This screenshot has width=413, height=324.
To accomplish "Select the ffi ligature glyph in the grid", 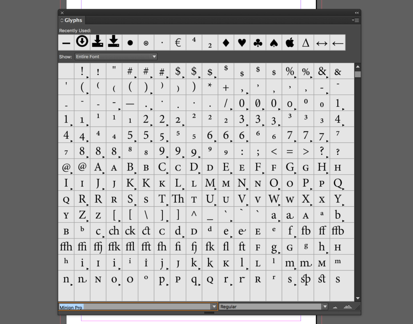I will (82, 246).
